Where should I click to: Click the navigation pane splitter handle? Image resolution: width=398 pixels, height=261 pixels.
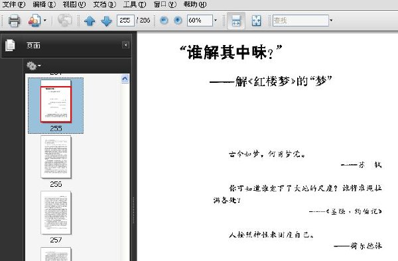(x=133, y=210)
